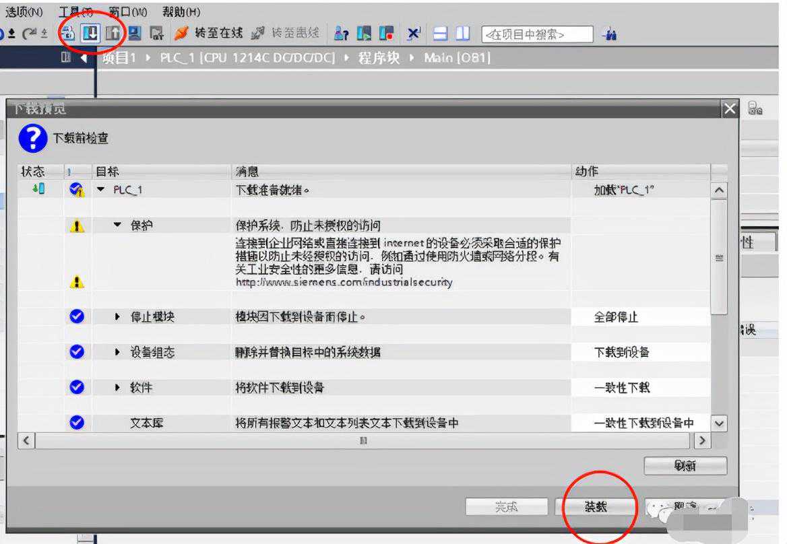787x544 pixels.
Task: Open the 选项 (Options) menu
Action: pyautogui.click(x=24, y=12)
